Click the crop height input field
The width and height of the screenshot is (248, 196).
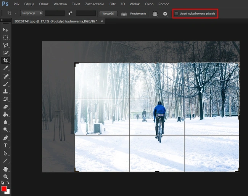point(86,13)
